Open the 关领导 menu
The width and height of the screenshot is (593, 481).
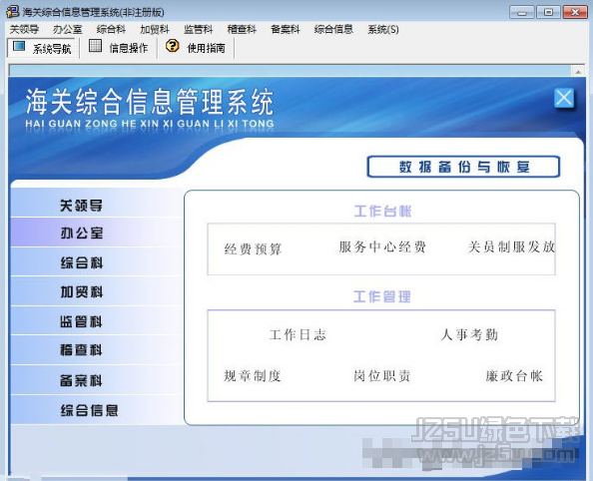click(24, 30)
